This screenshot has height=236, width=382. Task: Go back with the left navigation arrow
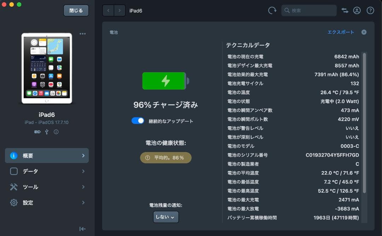pos(108,11)
